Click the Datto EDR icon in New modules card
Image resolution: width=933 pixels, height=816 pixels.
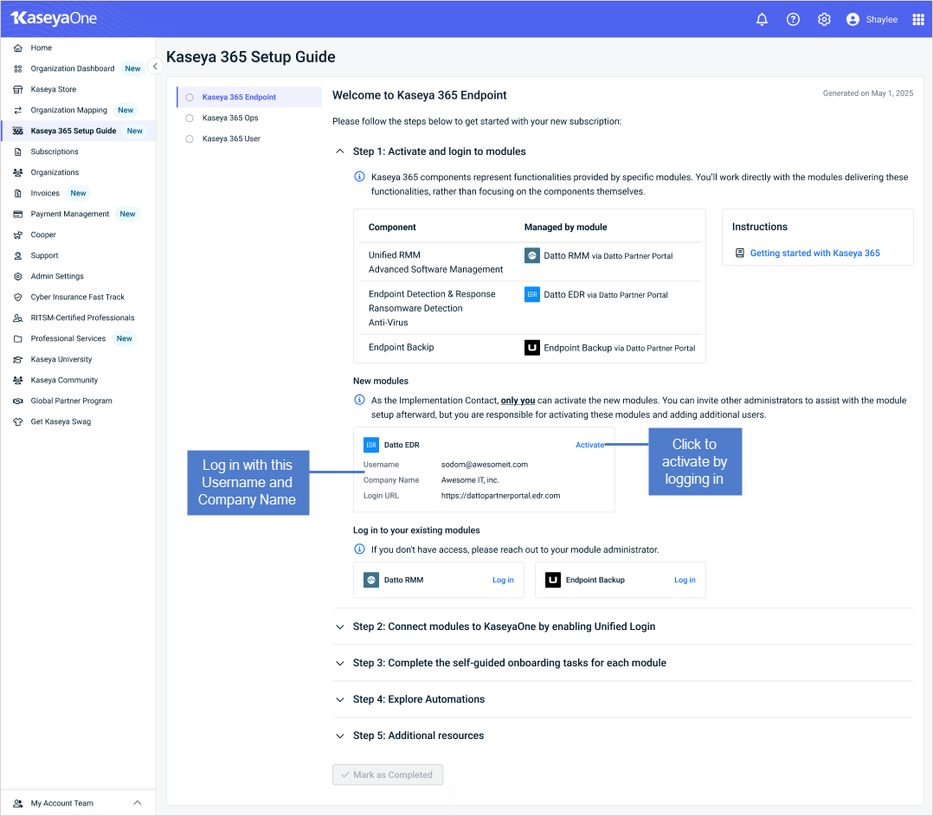click(x=371, y=445)
